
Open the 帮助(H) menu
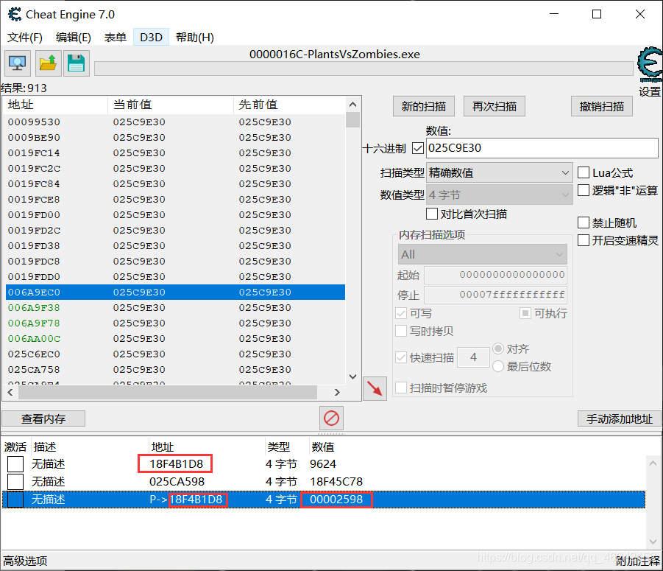[195, 38]
